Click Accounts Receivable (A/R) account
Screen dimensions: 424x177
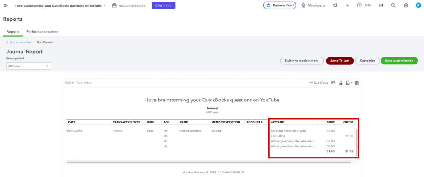[288, 131]
